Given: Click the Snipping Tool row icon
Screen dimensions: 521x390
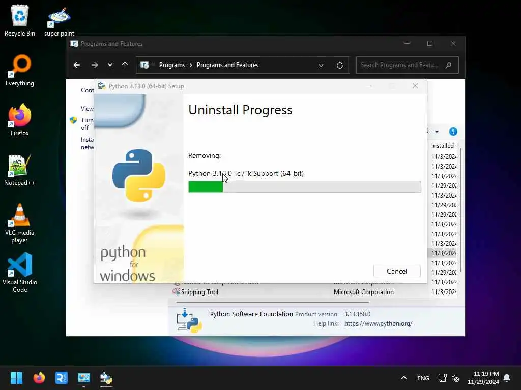Looking at the screenshot, I should click(x=176, y=292).
